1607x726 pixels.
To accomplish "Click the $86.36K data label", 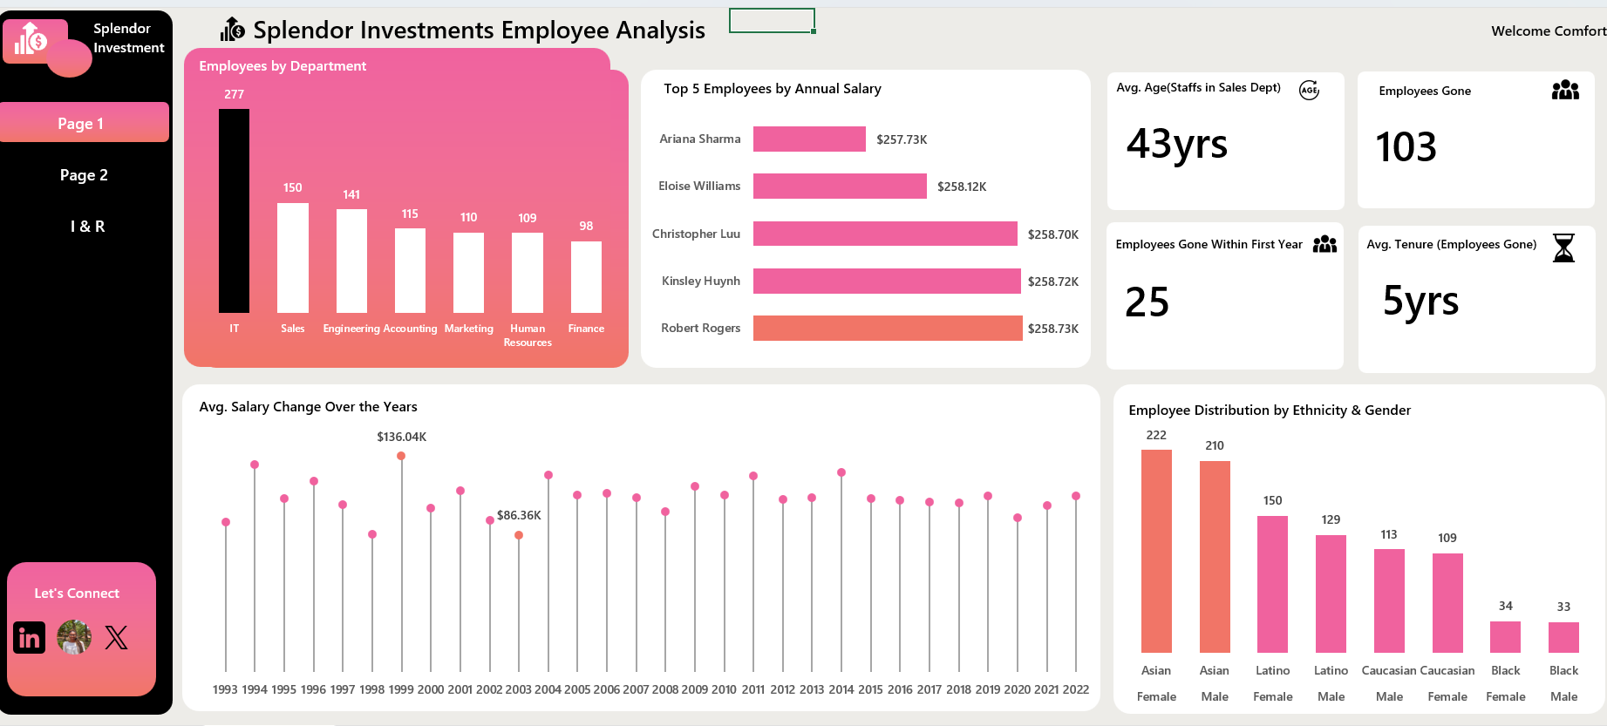I will pos(519,515).
